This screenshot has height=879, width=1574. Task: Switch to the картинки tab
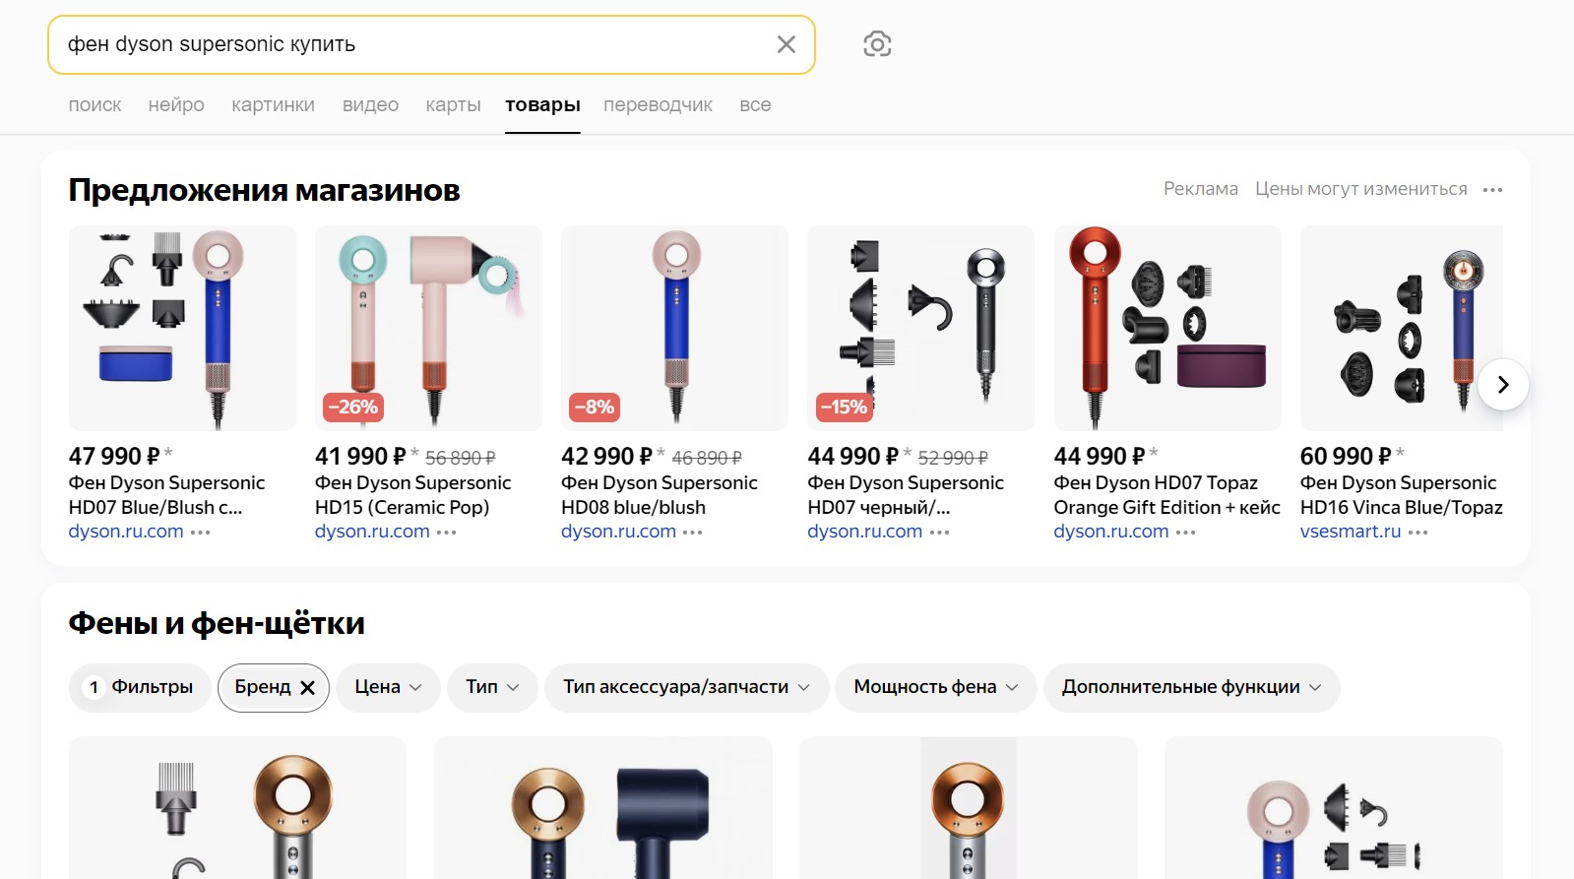pyautogui.click(x=273, y=105)
